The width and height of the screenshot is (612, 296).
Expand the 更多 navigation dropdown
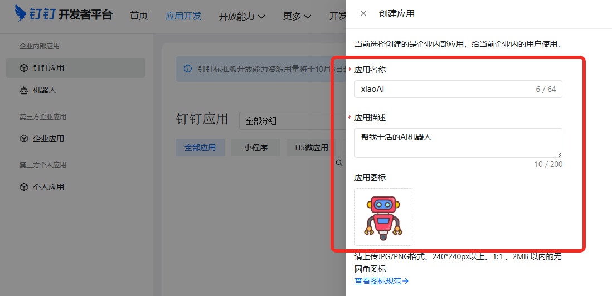coord(297,16)
